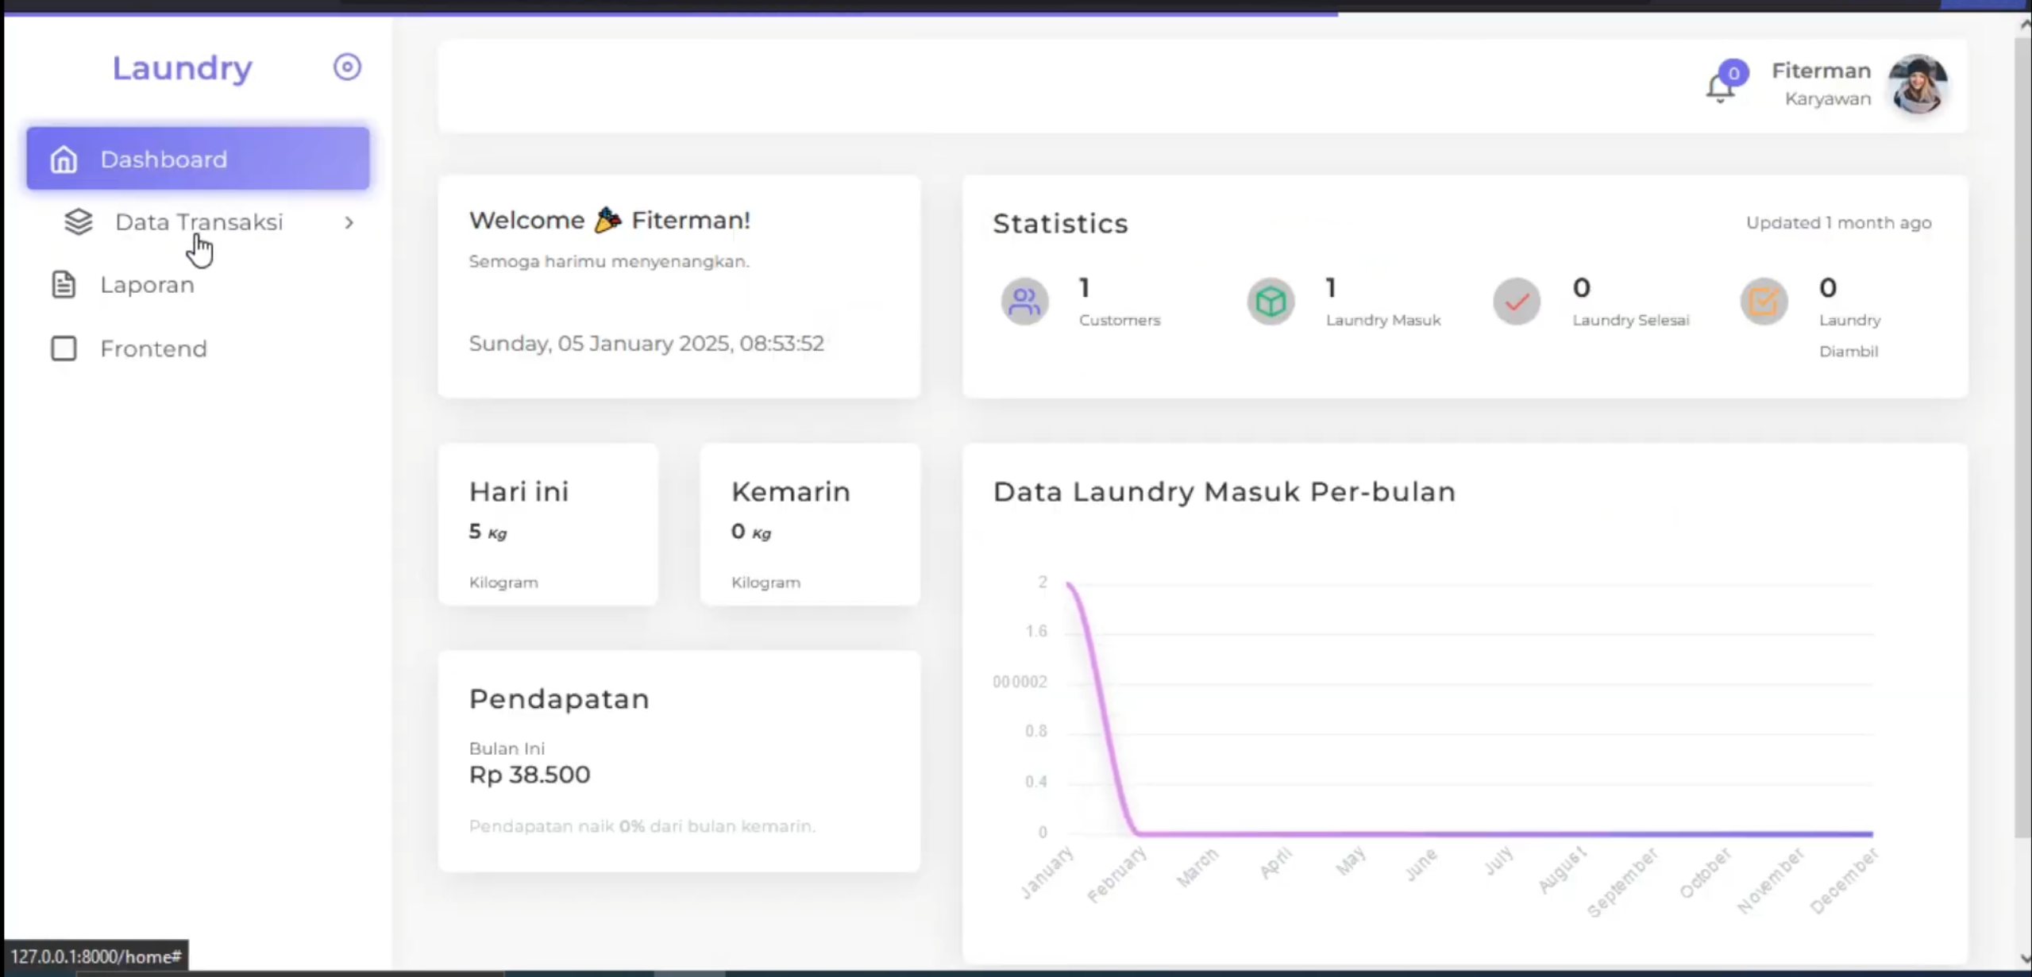
Task: Click the party popper emoji icon
Action: click(x=607, y=219)
